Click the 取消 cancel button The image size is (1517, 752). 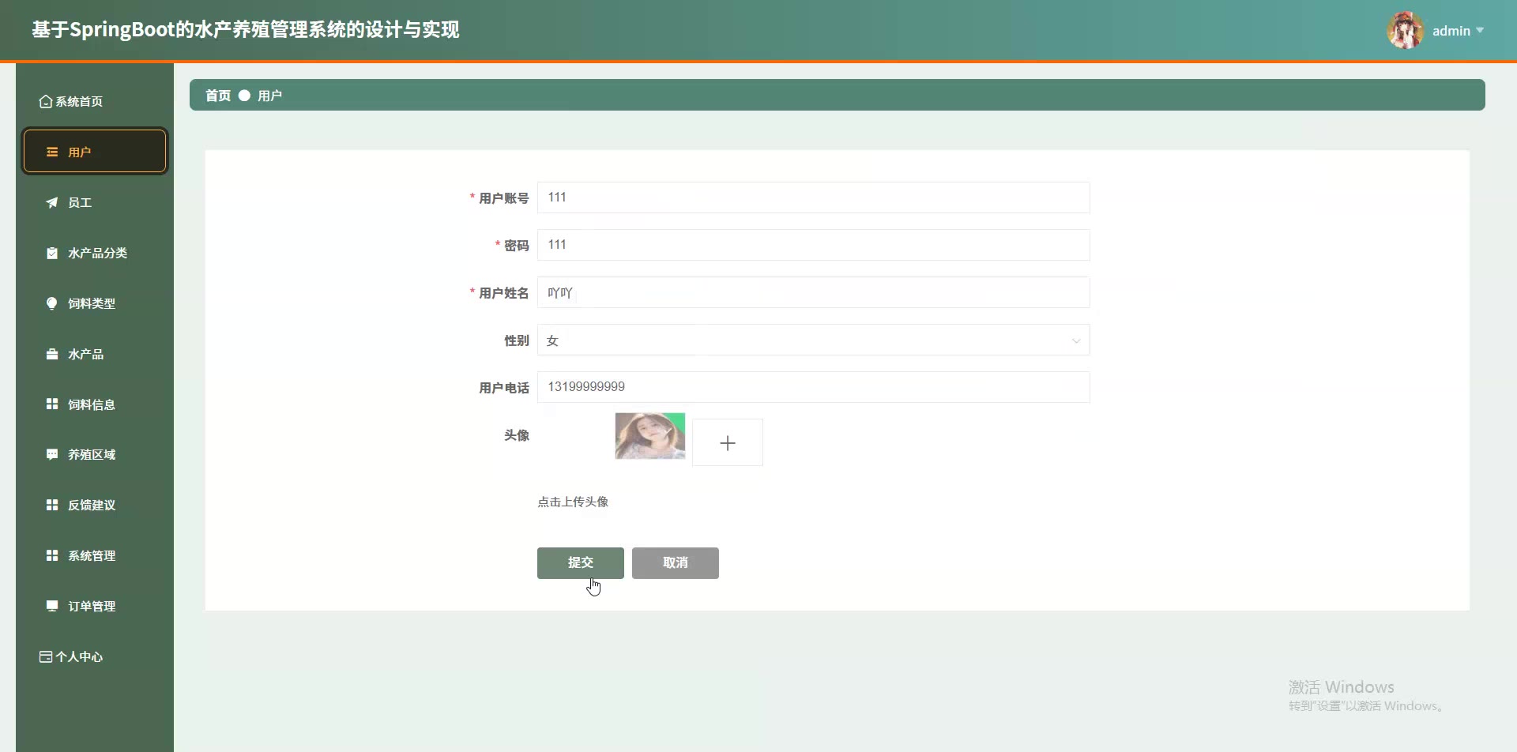[x=676, y=563]
